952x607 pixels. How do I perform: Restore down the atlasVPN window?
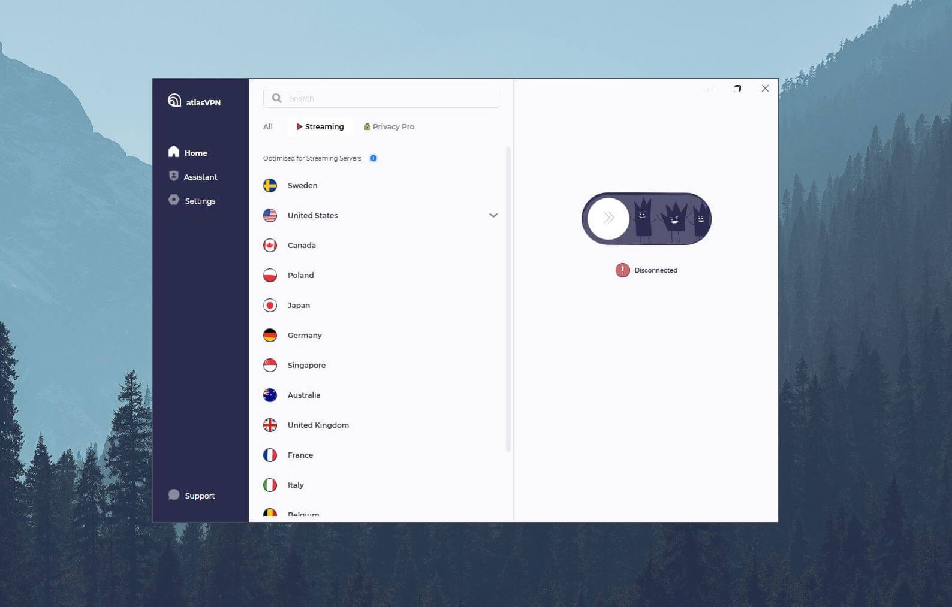[737, 89]
